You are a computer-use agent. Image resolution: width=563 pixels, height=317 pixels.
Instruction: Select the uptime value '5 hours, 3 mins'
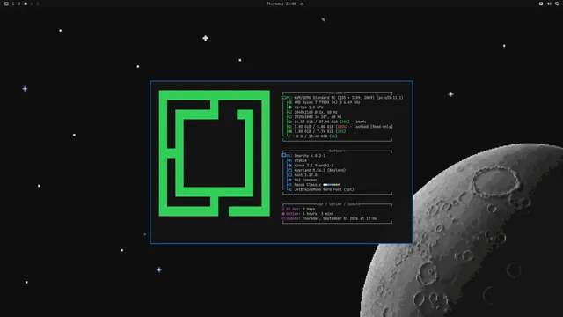pos(318,214)
